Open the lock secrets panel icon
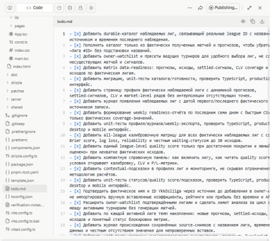 click(81, 8)
